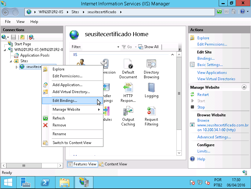Click the help question mark icon in toolbar
Screen dimensions: 251x189
coord(243,12)
